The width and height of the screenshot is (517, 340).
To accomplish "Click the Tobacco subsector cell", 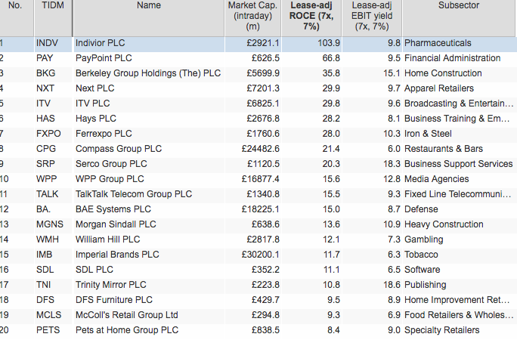I will point(421,255).
